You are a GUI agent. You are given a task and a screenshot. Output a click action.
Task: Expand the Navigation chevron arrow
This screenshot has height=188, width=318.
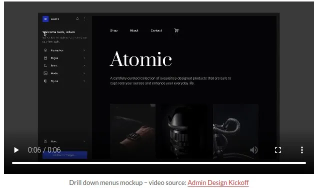point(84,50)
